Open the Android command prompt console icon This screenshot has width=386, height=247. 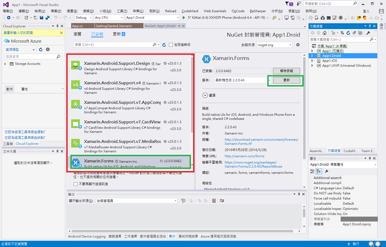pos(328,18)
